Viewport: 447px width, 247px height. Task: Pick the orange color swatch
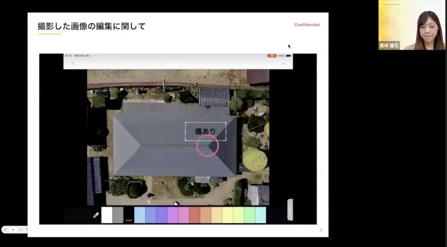206,215
